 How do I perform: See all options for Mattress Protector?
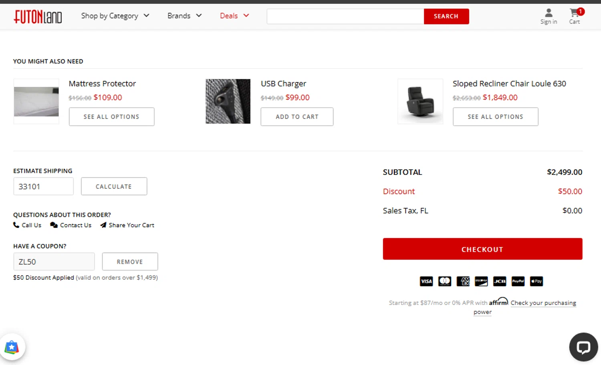click(111, 116)
